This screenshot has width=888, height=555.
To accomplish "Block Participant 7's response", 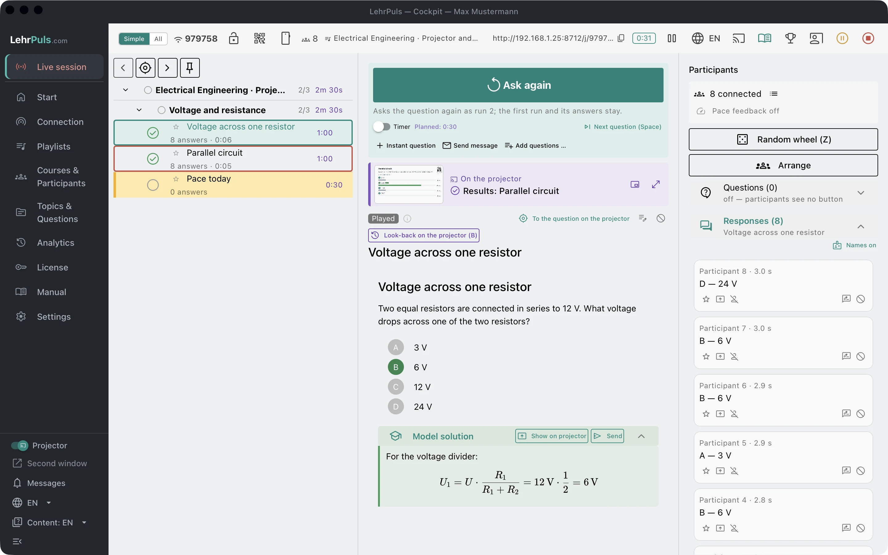I will pos(861,356).
